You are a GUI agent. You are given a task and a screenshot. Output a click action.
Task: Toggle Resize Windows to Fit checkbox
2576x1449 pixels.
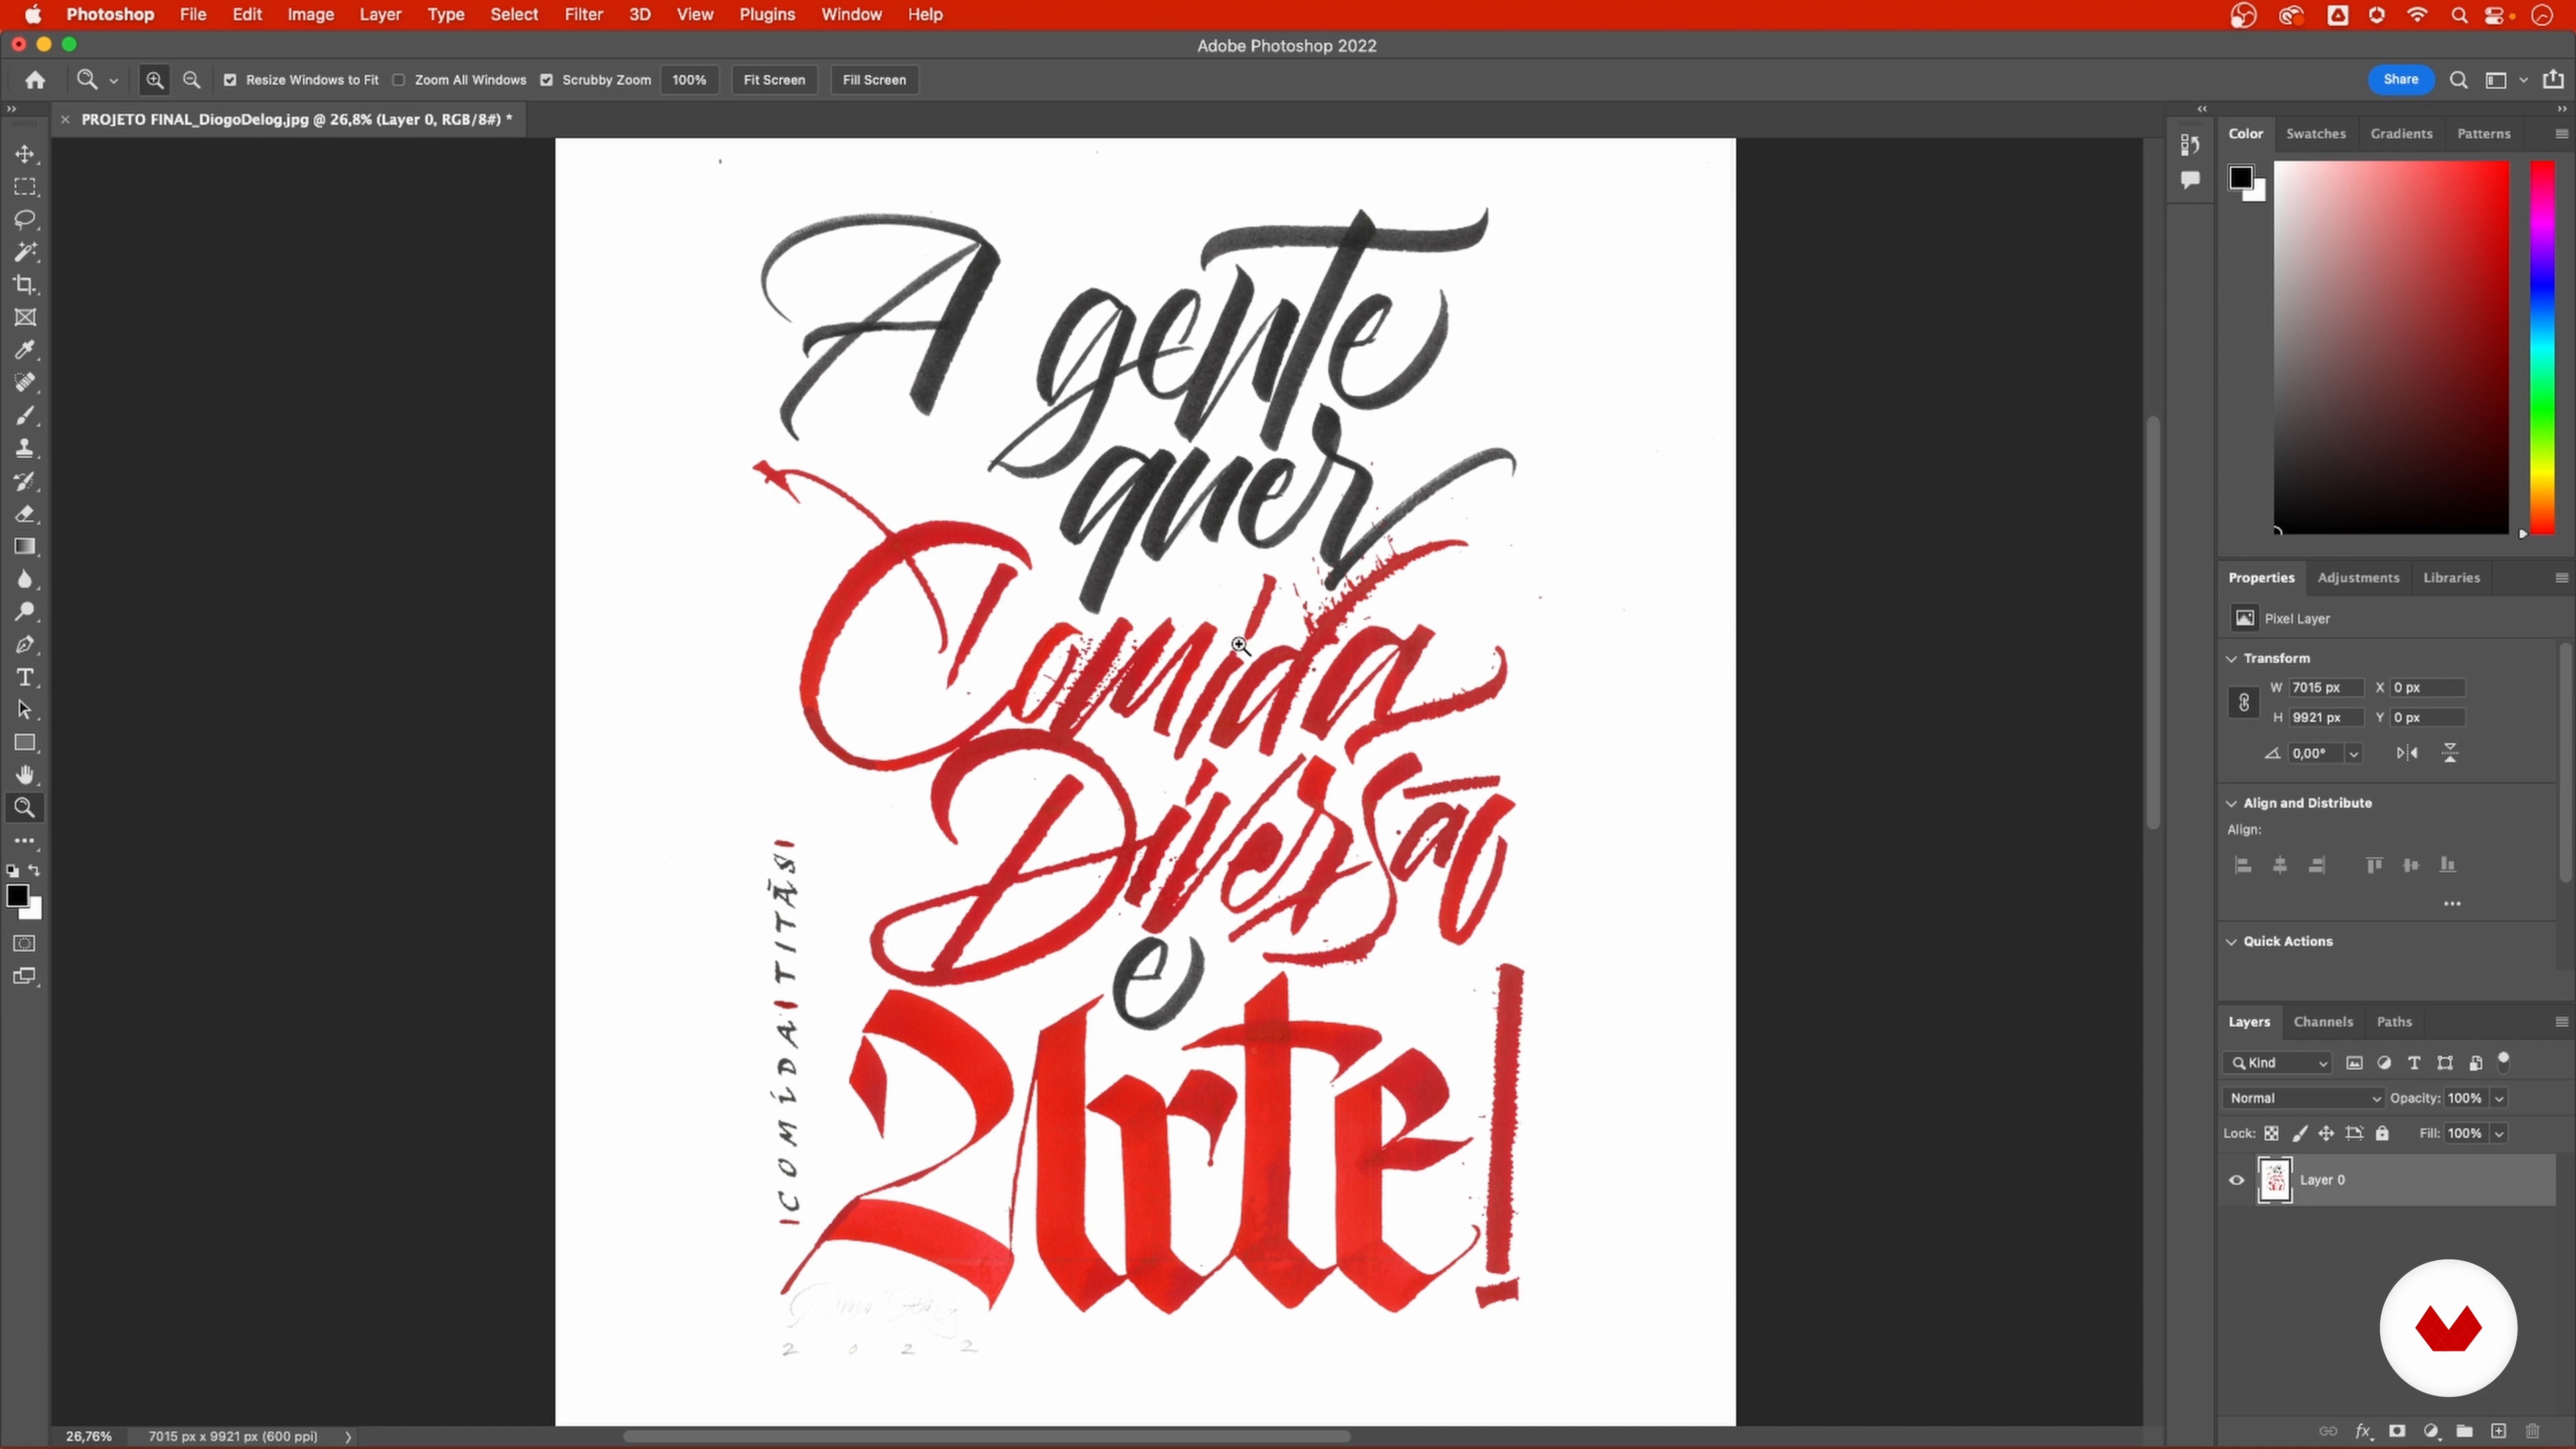point(230,80)
